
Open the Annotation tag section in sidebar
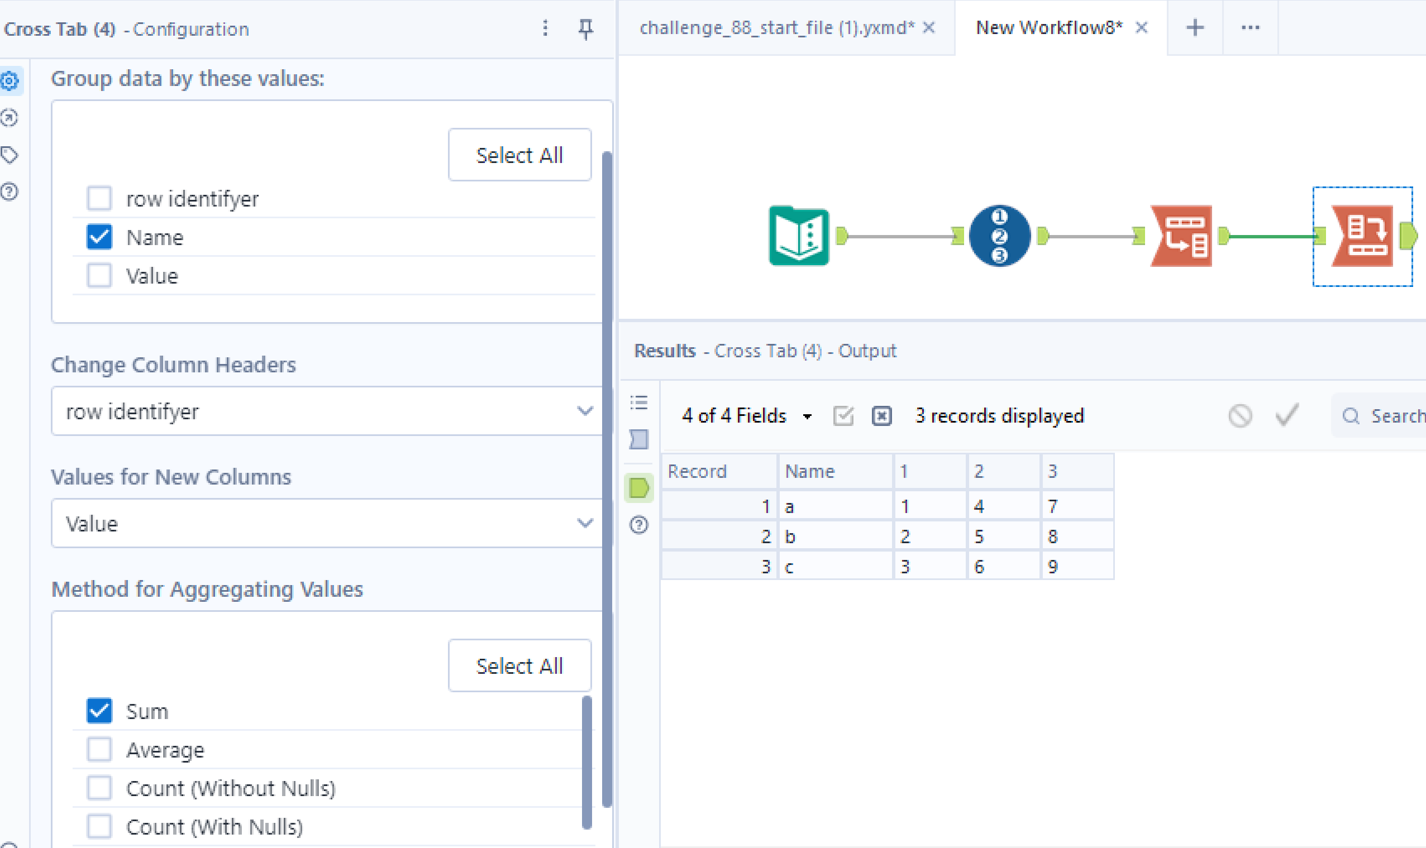coord(9,155)
